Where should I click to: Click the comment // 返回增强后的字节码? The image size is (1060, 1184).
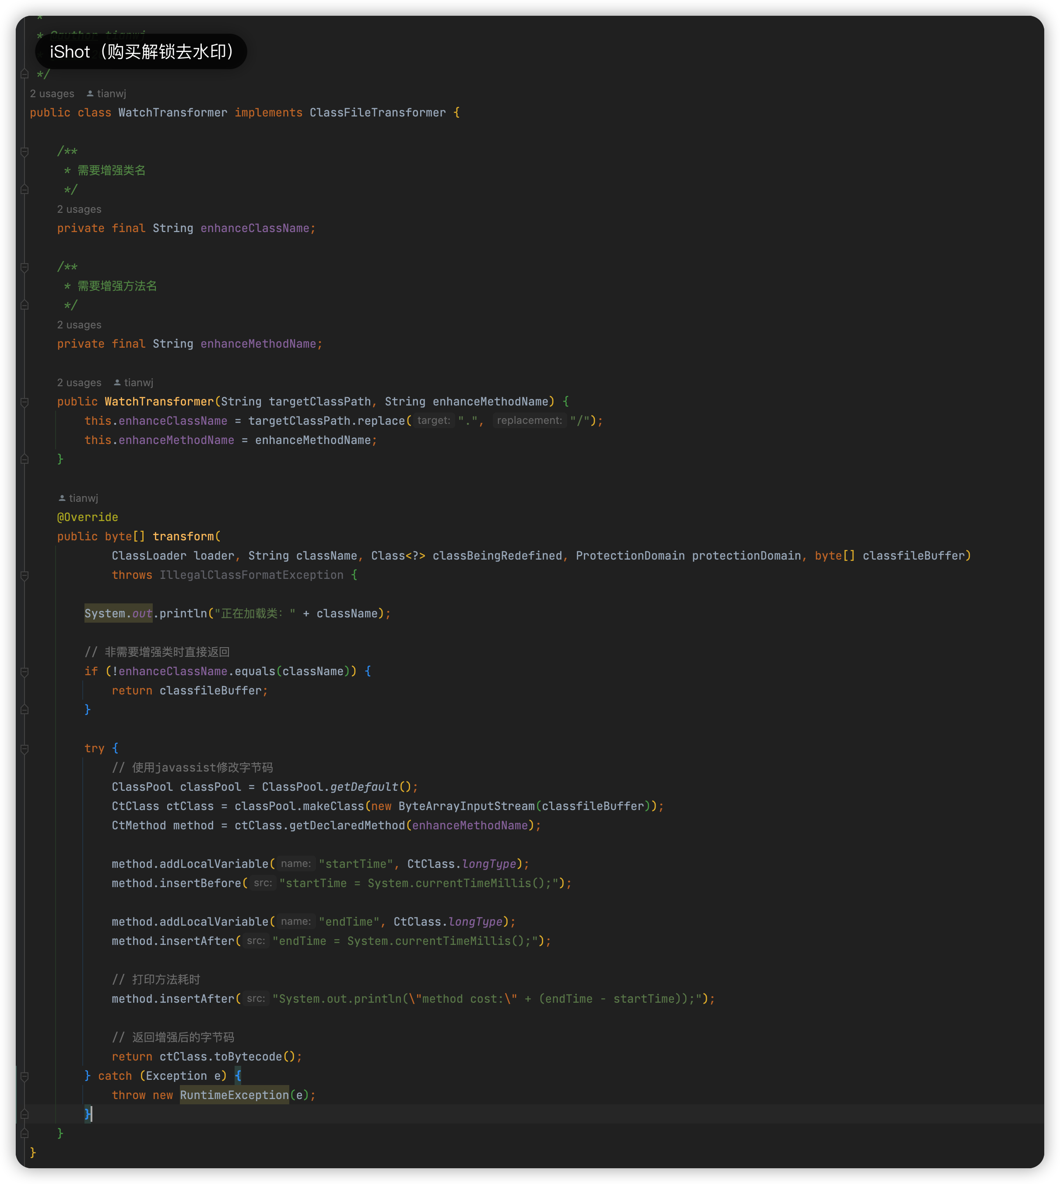(173, 1037)
